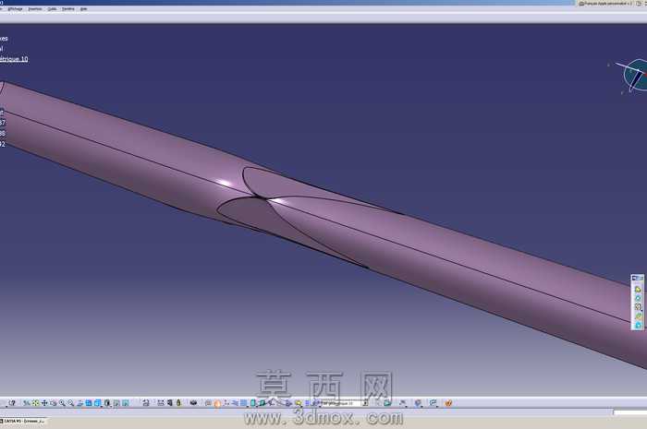Screen dimensions: 647x429
Task: Click the Create Multi-View icon
Action: [89, 403]
